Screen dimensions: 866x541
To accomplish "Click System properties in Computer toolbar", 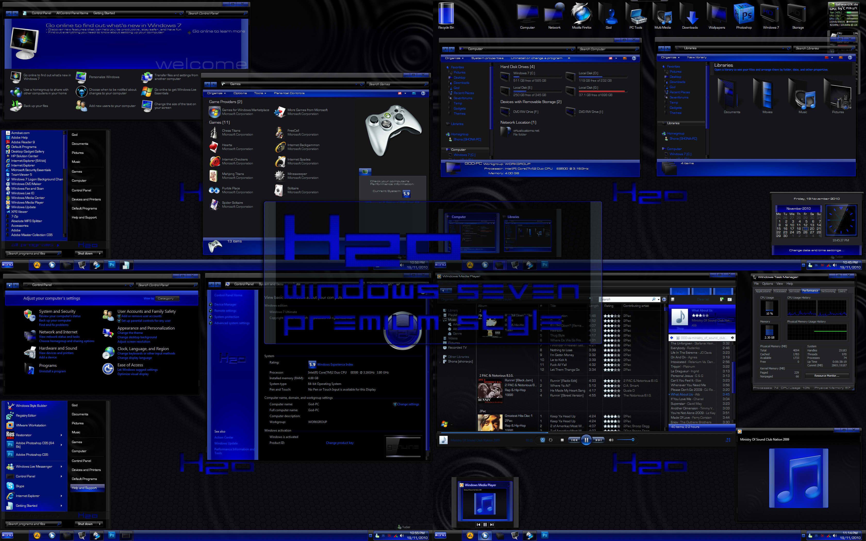I will (487, 58).
